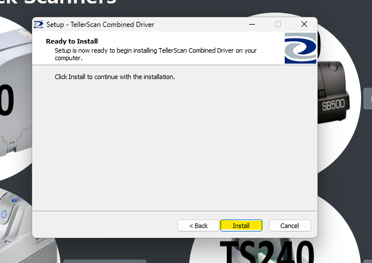Image resolution: width=372 pixels, height=263 pixels.
Task: Click the Install button
Action: tap(241, 225)
